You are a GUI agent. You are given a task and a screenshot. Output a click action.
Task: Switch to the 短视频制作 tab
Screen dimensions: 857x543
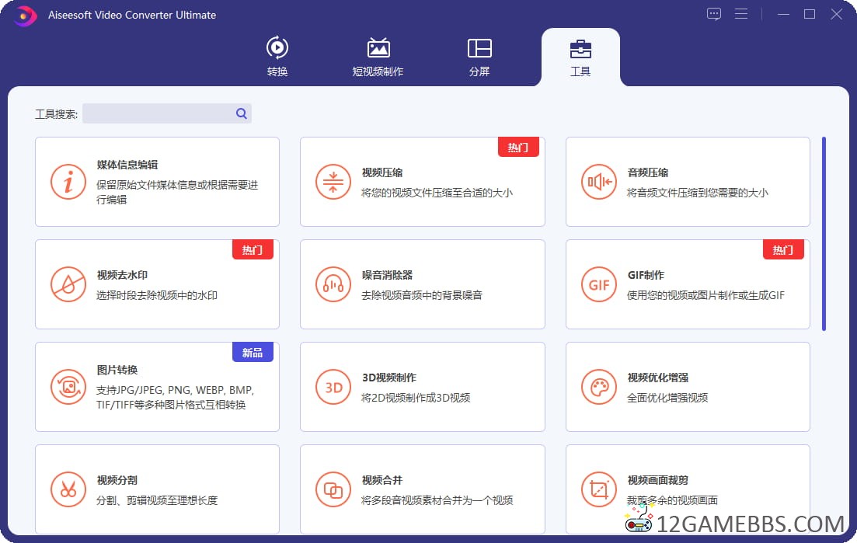(378, 56)
